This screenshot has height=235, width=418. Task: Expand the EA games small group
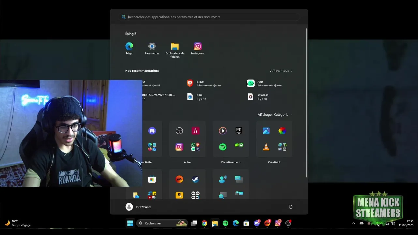click(195, 195)
